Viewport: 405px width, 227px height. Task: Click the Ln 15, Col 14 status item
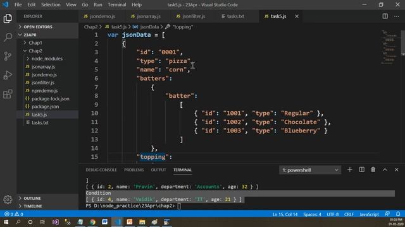[285, 214]
